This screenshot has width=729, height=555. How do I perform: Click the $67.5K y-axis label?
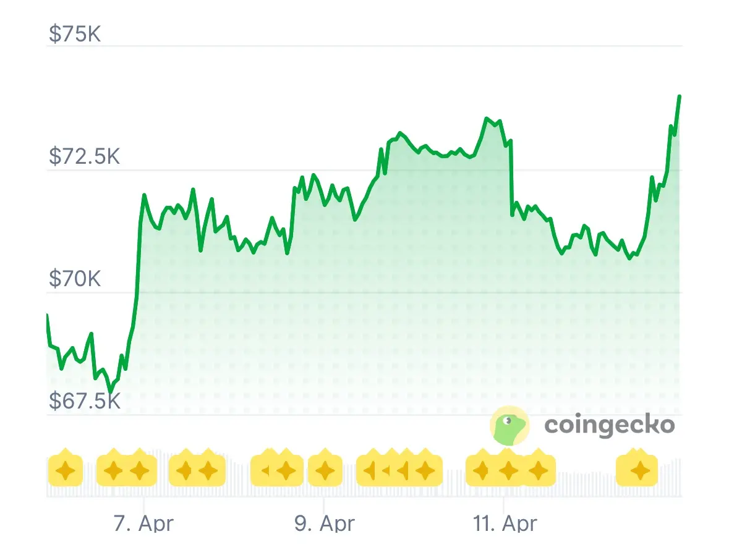85,400
